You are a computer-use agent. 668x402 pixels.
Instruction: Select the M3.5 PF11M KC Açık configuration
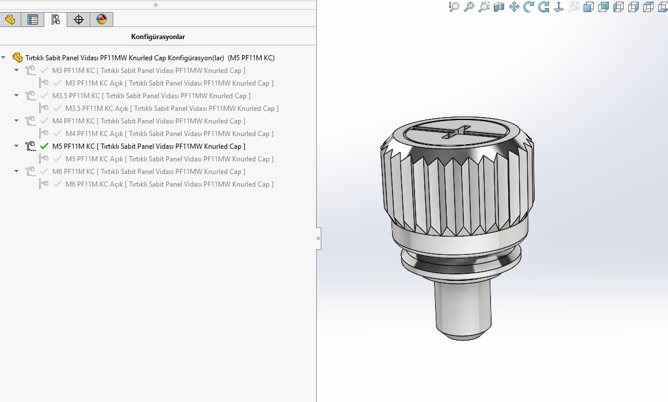[172, 109]
